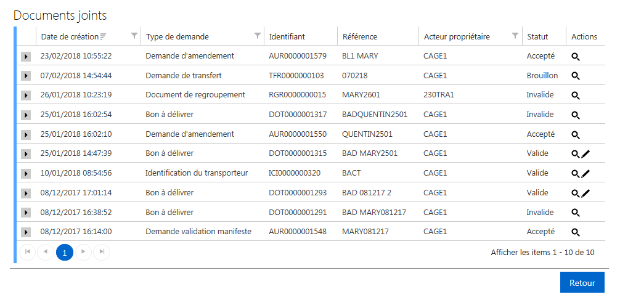Viewport: 620px width, 297px height.
Task: Expand the Demande validation manifeste row
Action: pyautogui.click(x=26, y=232)
